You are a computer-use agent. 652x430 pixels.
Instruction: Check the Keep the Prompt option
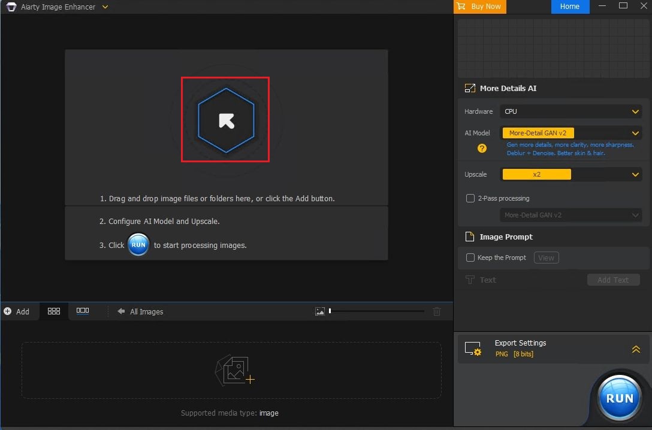click(x=471, y=258)
